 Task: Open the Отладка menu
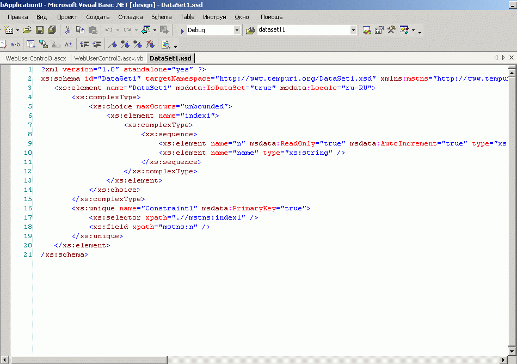click(131, 17)
